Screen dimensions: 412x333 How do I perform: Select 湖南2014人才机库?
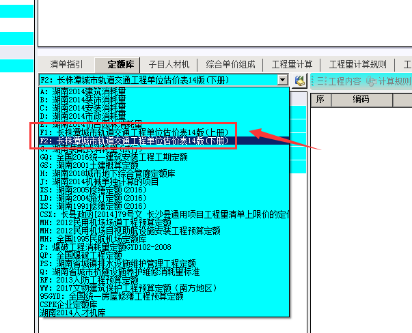point(164,313)
